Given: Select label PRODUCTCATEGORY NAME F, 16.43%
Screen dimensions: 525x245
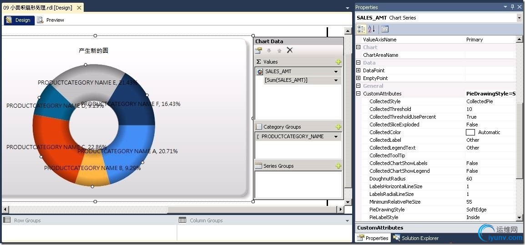Looking at the screenshot, I should tap(131, 104).
